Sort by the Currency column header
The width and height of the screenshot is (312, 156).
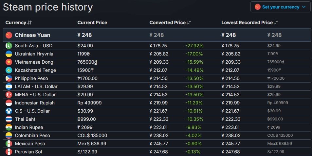[18, 23]
